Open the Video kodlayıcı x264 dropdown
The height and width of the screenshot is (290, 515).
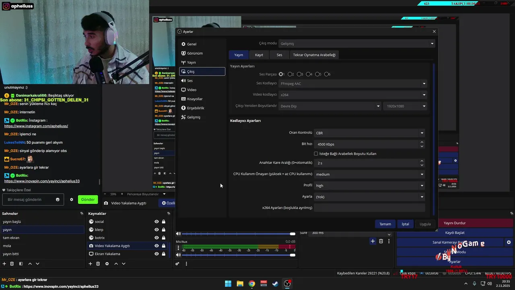(352, 95)
